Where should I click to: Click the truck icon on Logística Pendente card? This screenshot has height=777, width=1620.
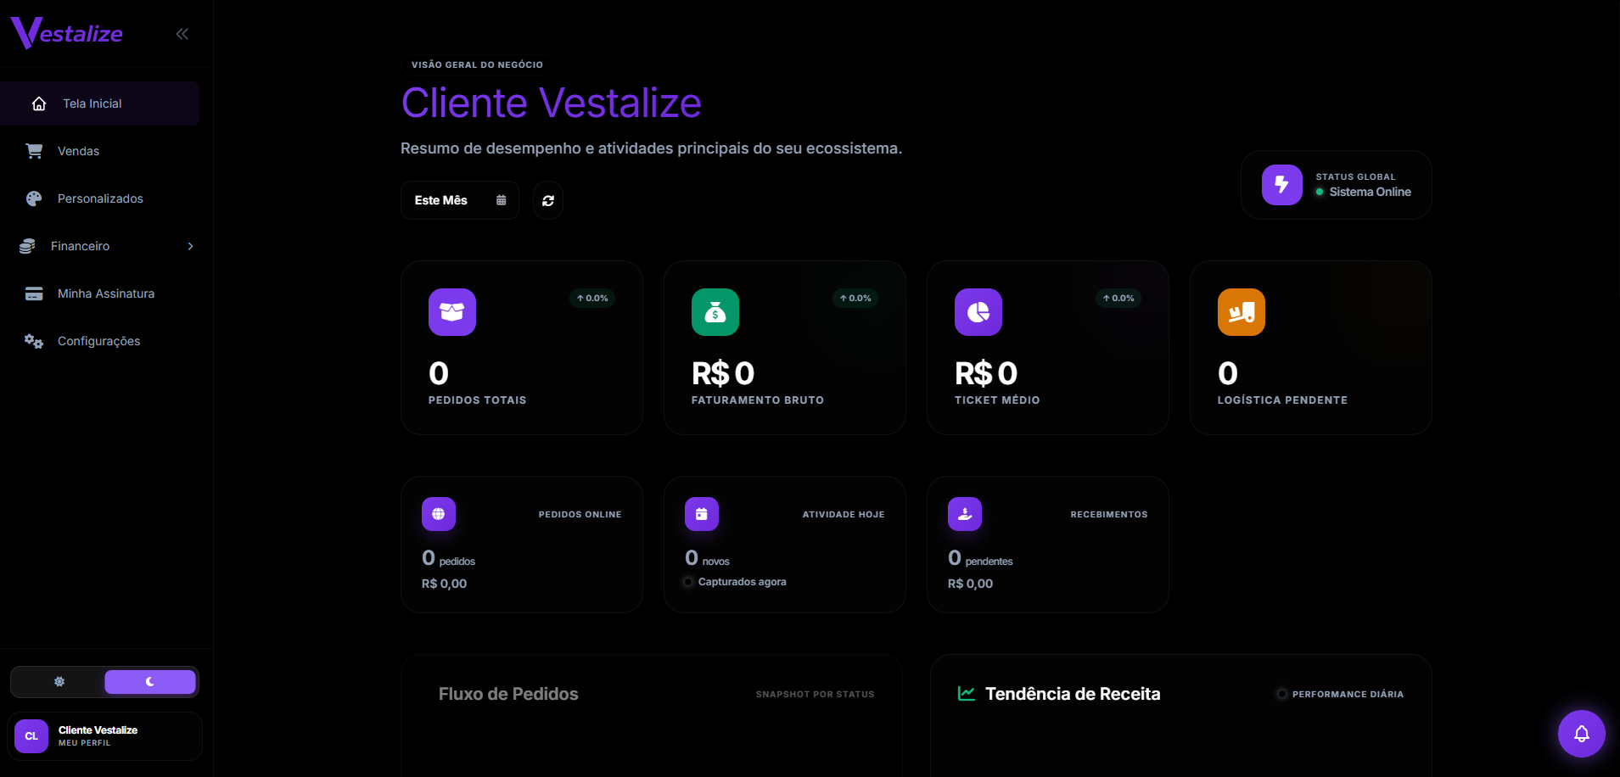coord(1242,312)
